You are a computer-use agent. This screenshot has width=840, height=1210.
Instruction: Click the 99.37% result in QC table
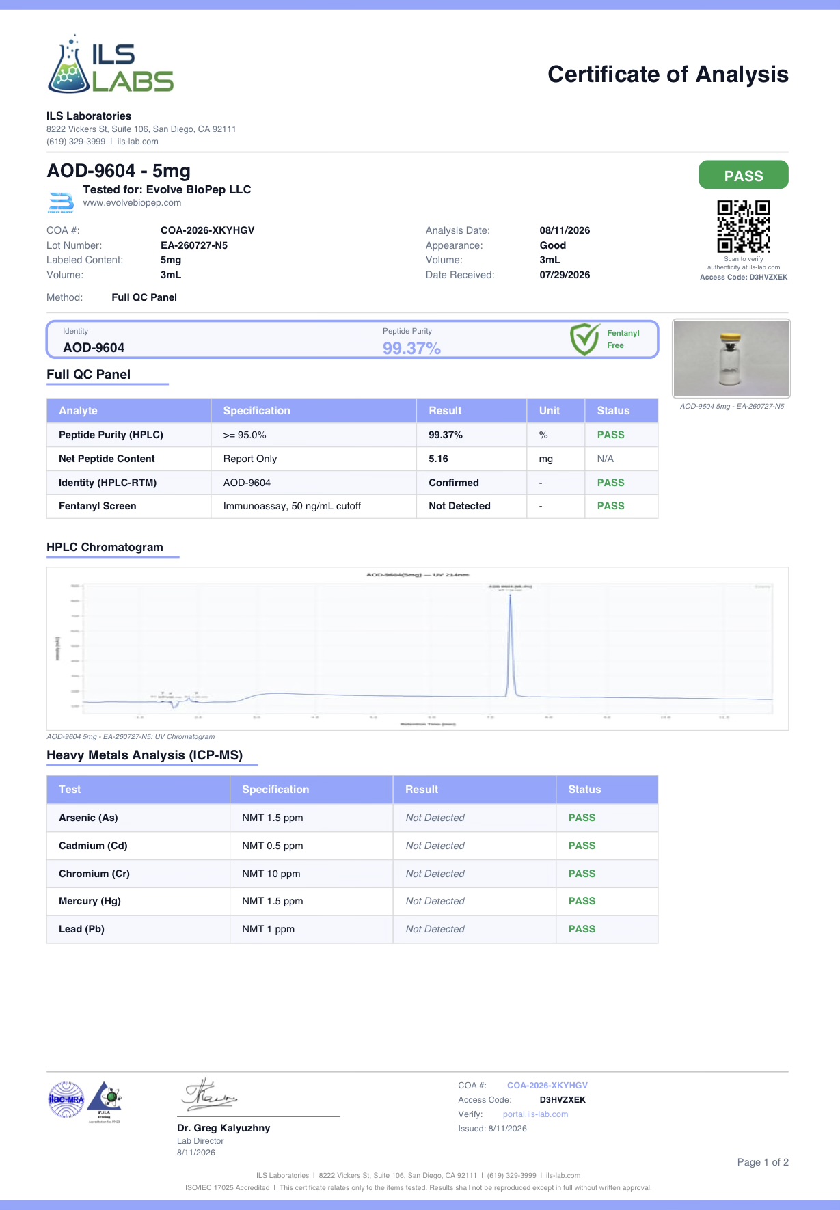click(446, 435)
